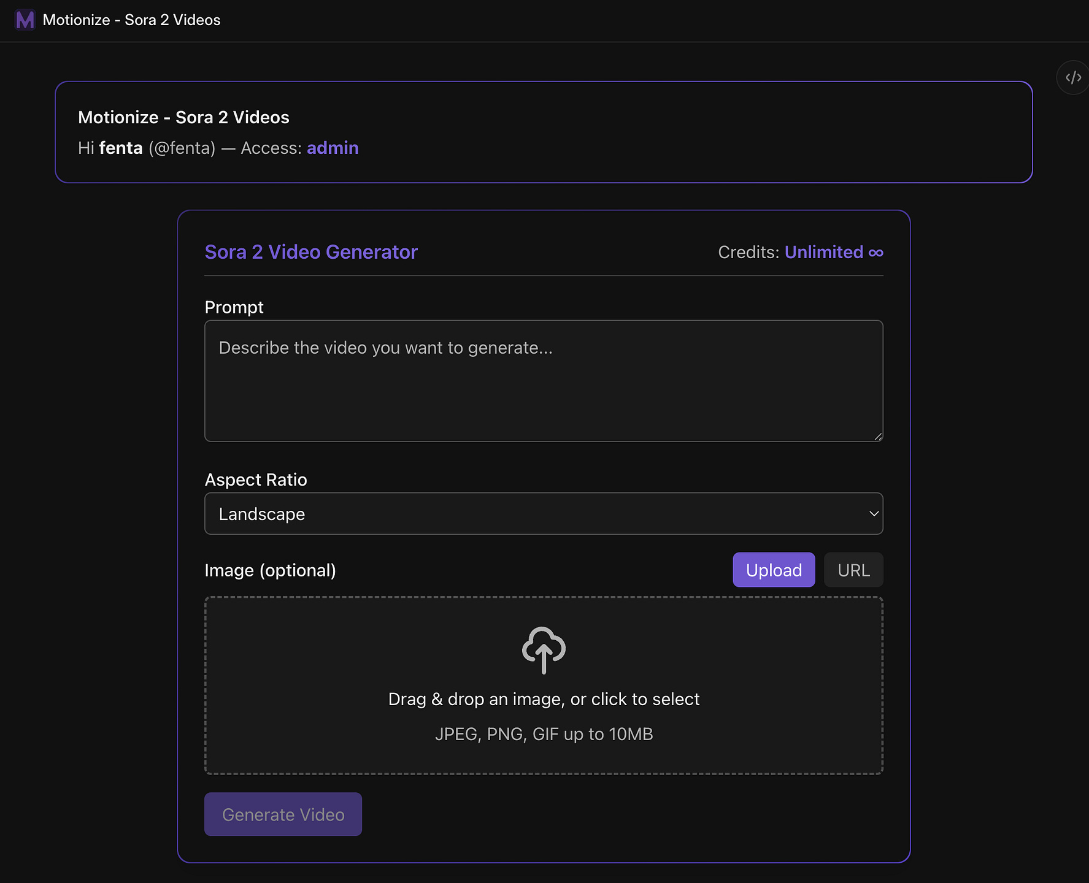Focus the Prompt description text area

tap(544, 381)
